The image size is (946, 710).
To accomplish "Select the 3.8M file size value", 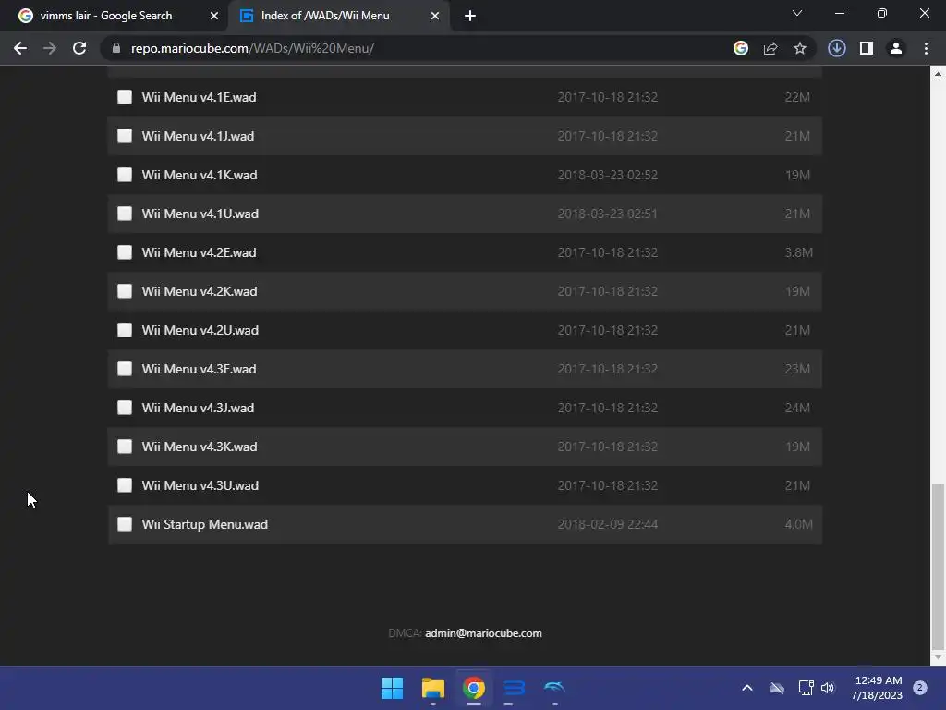I will point(798,252).
